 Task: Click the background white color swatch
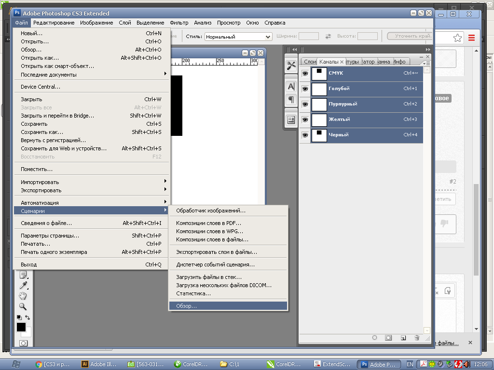[28, 333]
